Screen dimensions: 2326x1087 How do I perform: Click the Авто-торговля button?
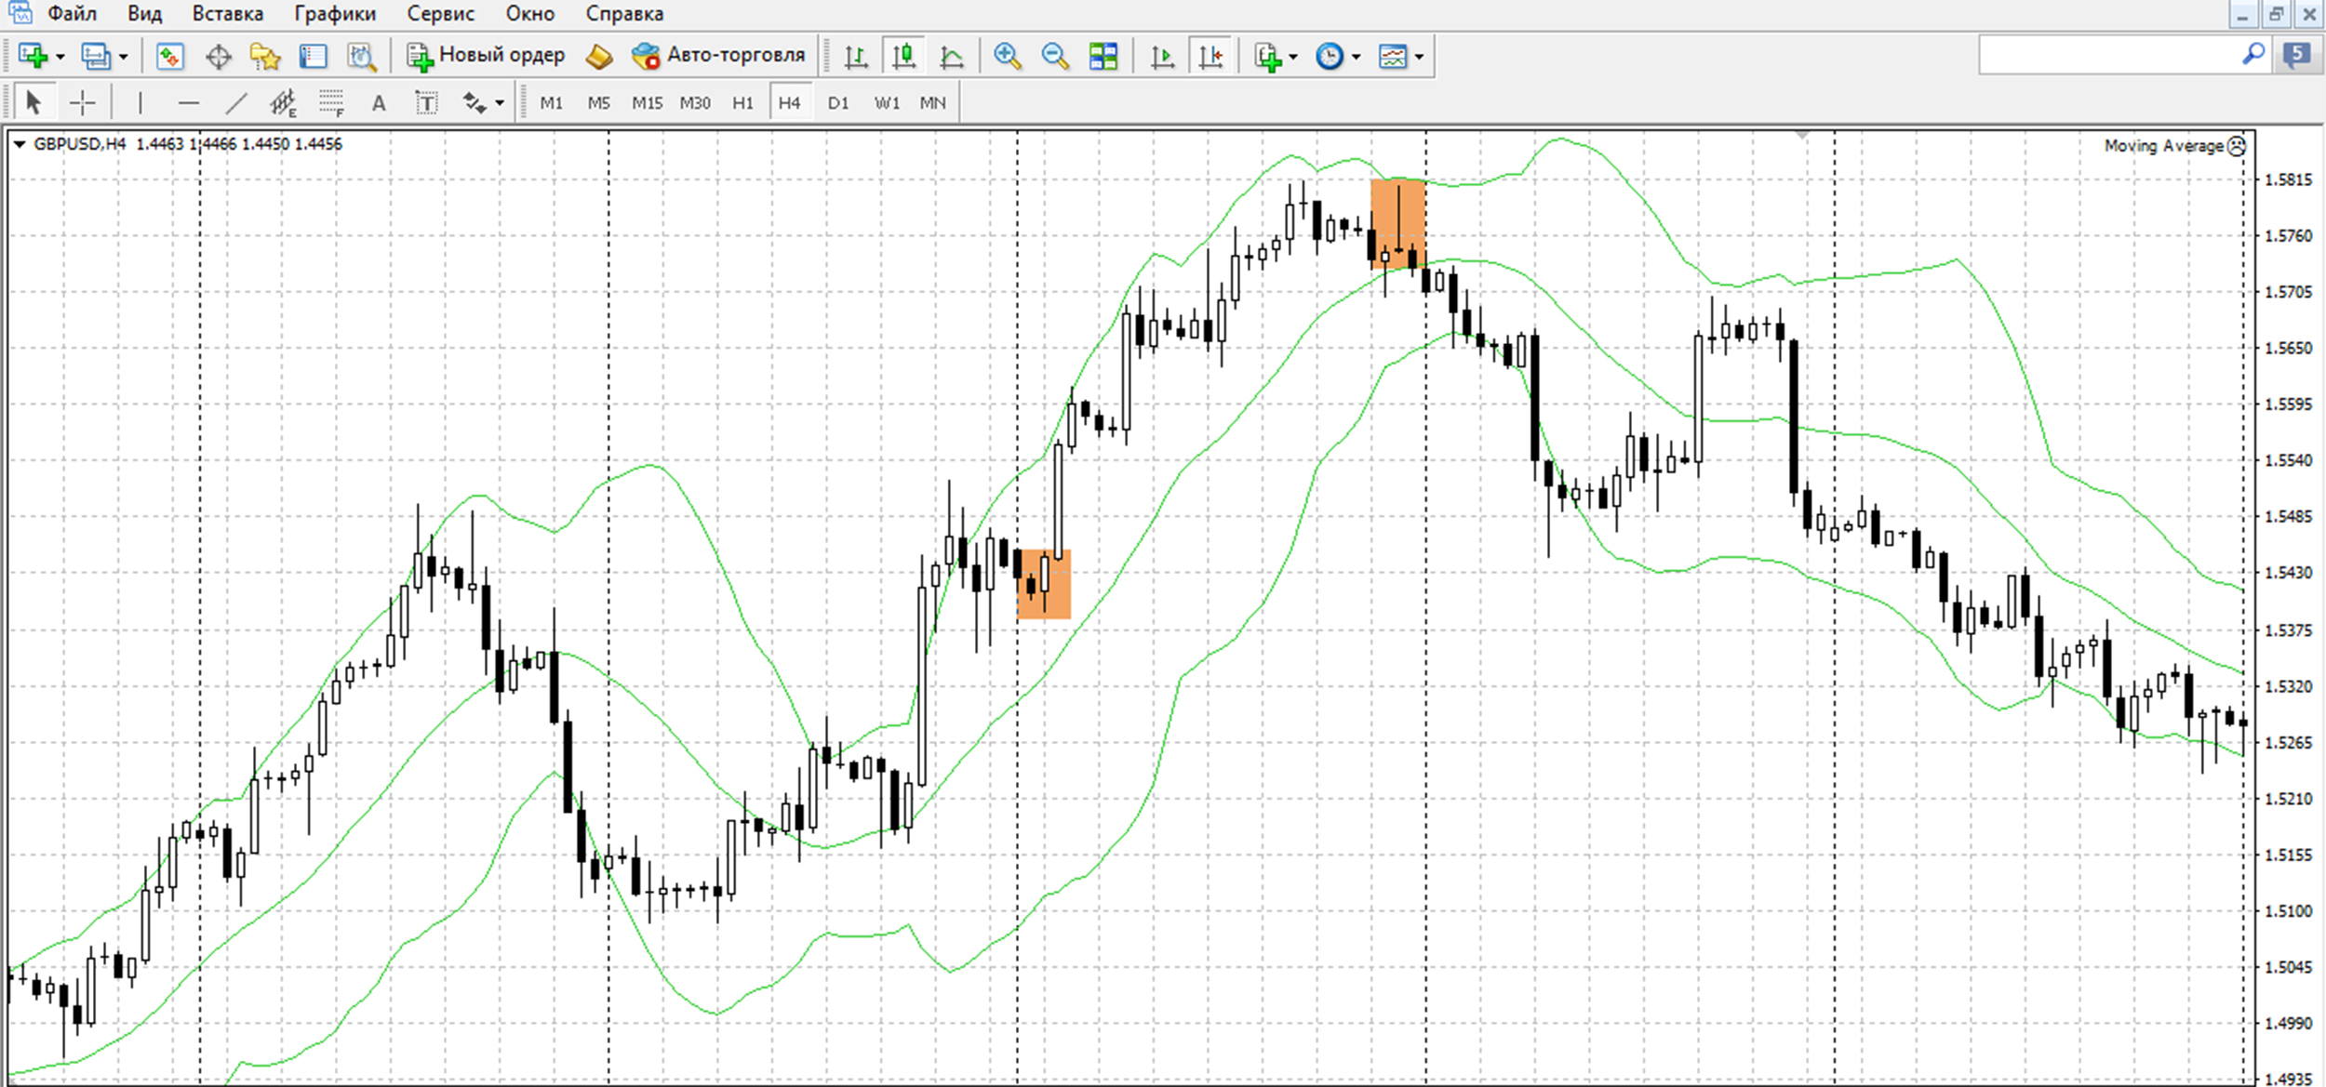(x=718, y=56)
